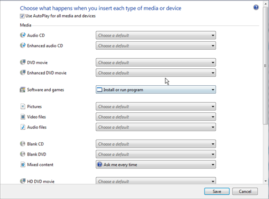The height and width of the screenshot is (199, 269).
Task: Open the Video files default dropdown
Action: 156,116
